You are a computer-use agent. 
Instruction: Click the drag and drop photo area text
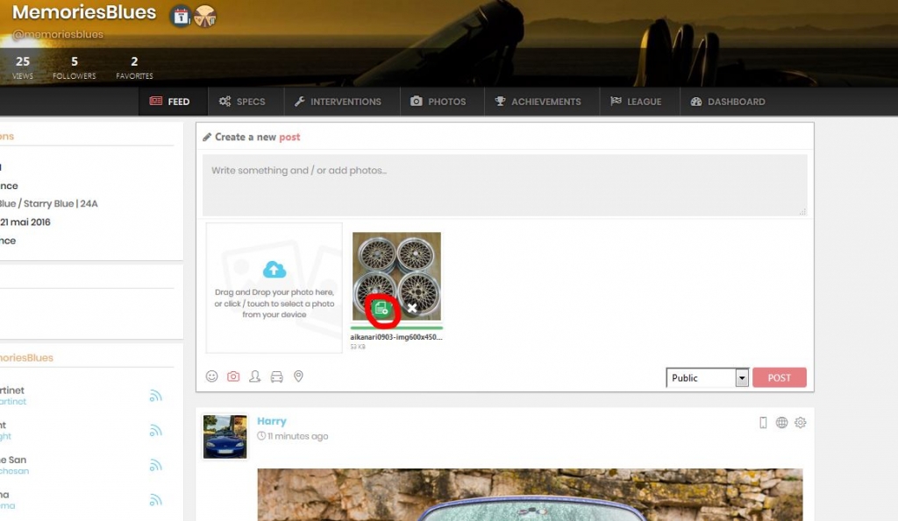274,303
